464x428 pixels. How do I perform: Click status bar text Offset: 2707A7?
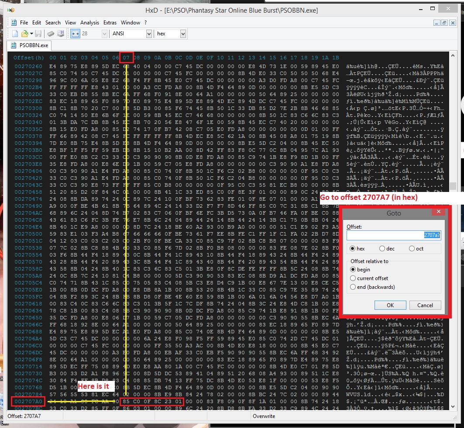pyautogui.click(x=24, y=416)
